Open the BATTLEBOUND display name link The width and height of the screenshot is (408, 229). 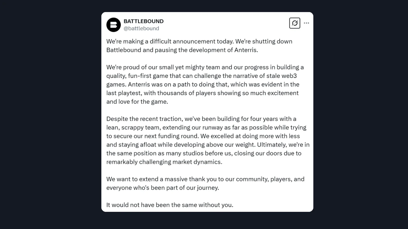(143, 21)
